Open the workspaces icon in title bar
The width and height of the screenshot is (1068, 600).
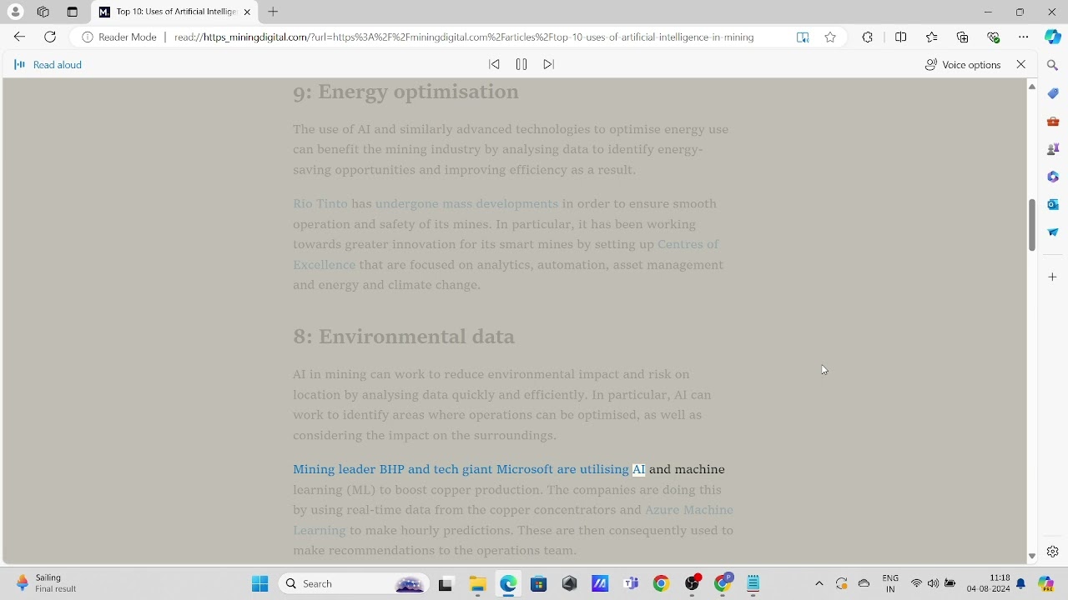tap(43, 12)
